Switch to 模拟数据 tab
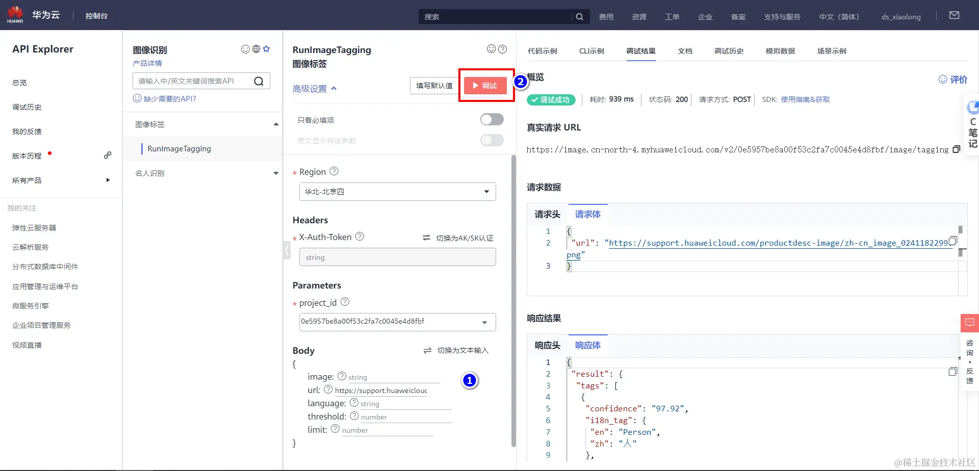 tap(780, 51)
